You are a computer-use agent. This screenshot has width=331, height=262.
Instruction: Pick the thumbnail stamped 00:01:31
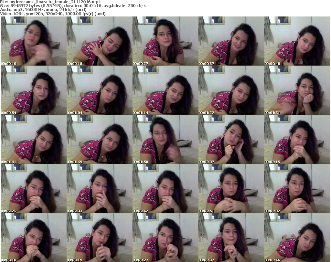[297, 90]
